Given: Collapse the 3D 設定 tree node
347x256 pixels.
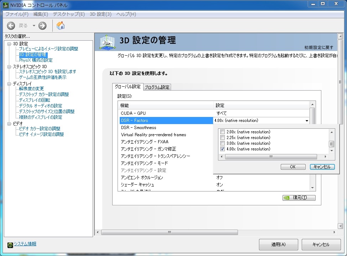Looking at the screenshot, I should [9, 44].
